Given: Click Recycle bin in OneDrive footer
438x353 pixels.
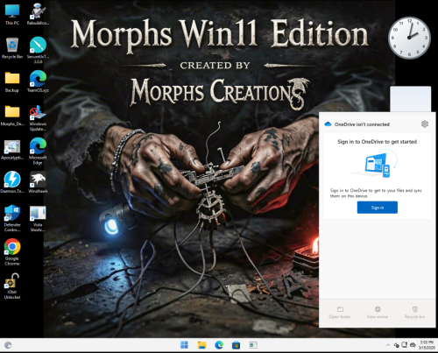Looking at the screenshot, I should pos(414,313).
